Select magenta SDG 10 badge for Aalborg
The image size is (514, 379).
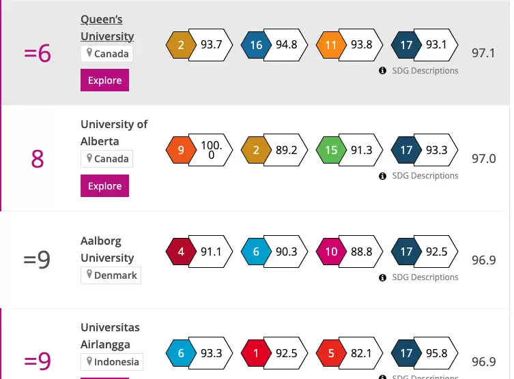coord(331,252)
